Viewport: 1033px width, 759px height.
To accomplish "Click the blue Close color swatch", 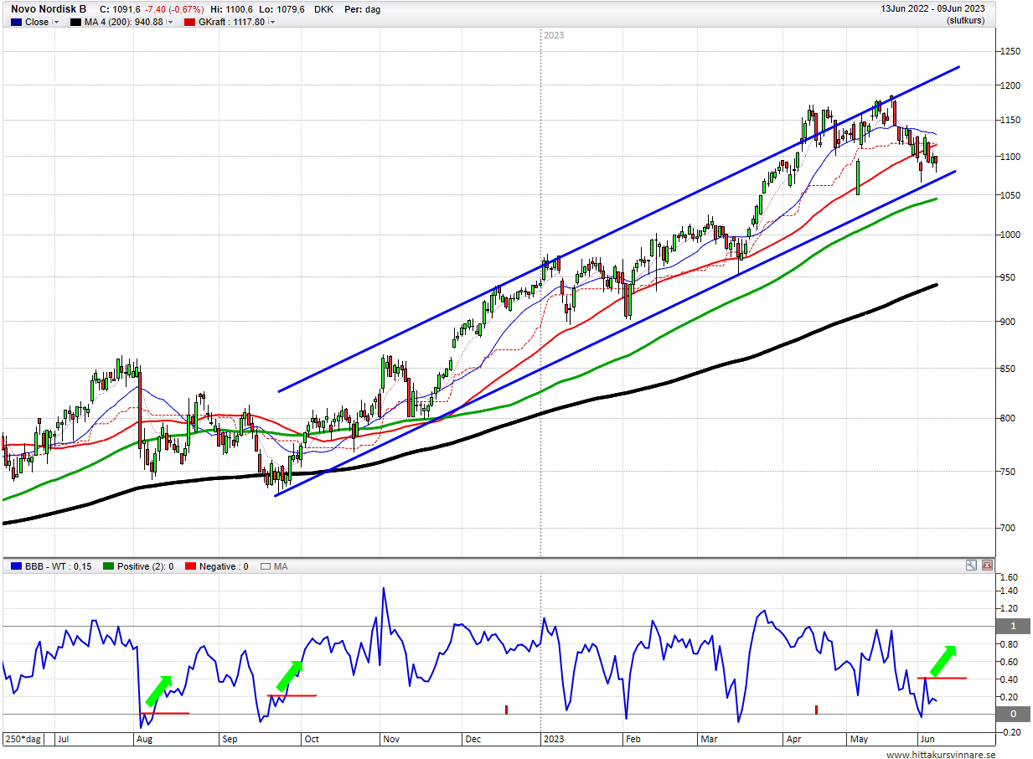I will point(17,22).
